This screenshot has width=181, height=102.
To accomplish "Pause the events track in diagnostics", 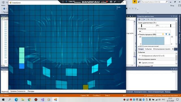I will (140, 31).
